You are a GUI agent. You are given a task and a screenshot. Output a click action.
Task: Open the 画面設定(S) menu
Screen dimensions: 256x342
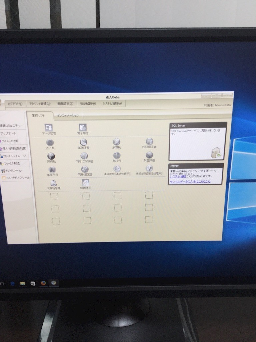65,104
